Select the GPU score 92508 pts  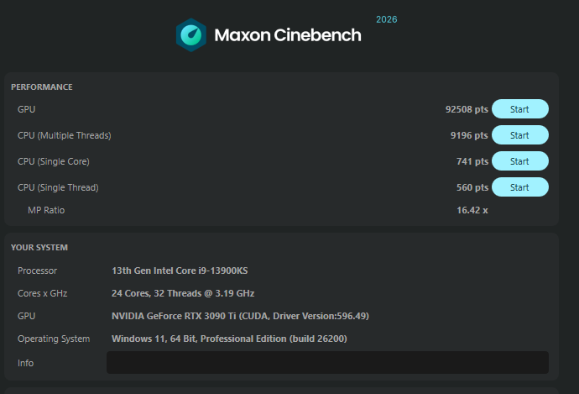(x=467, y=109)
